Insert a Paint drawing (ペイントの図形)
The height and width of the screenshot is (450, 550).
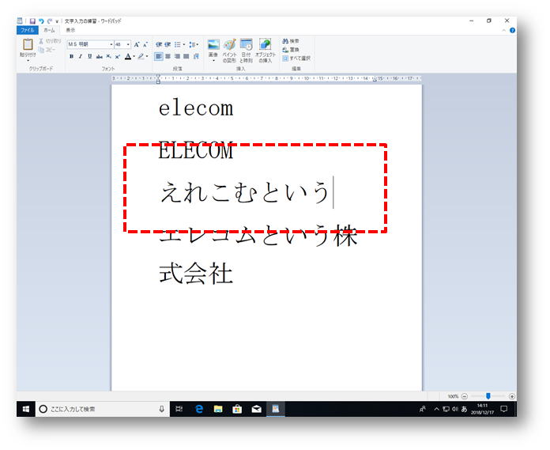230,51
